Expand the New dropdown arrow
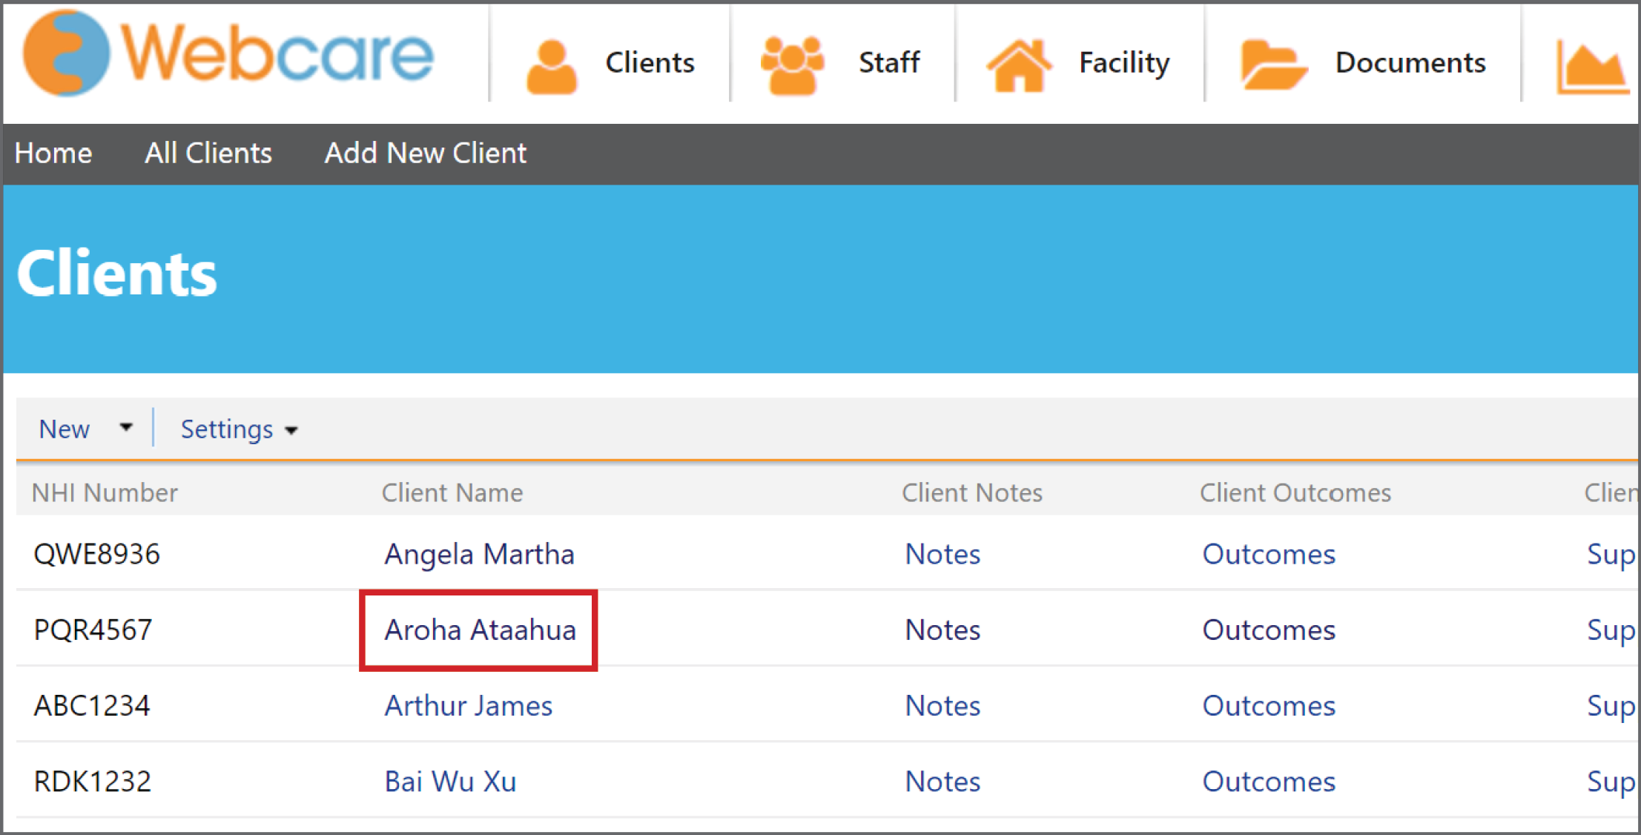 [126, 427]
